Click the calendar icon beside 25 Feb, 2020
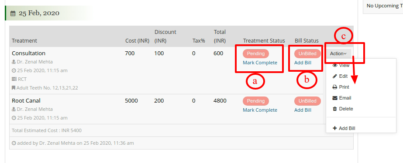 pos(13,13)
